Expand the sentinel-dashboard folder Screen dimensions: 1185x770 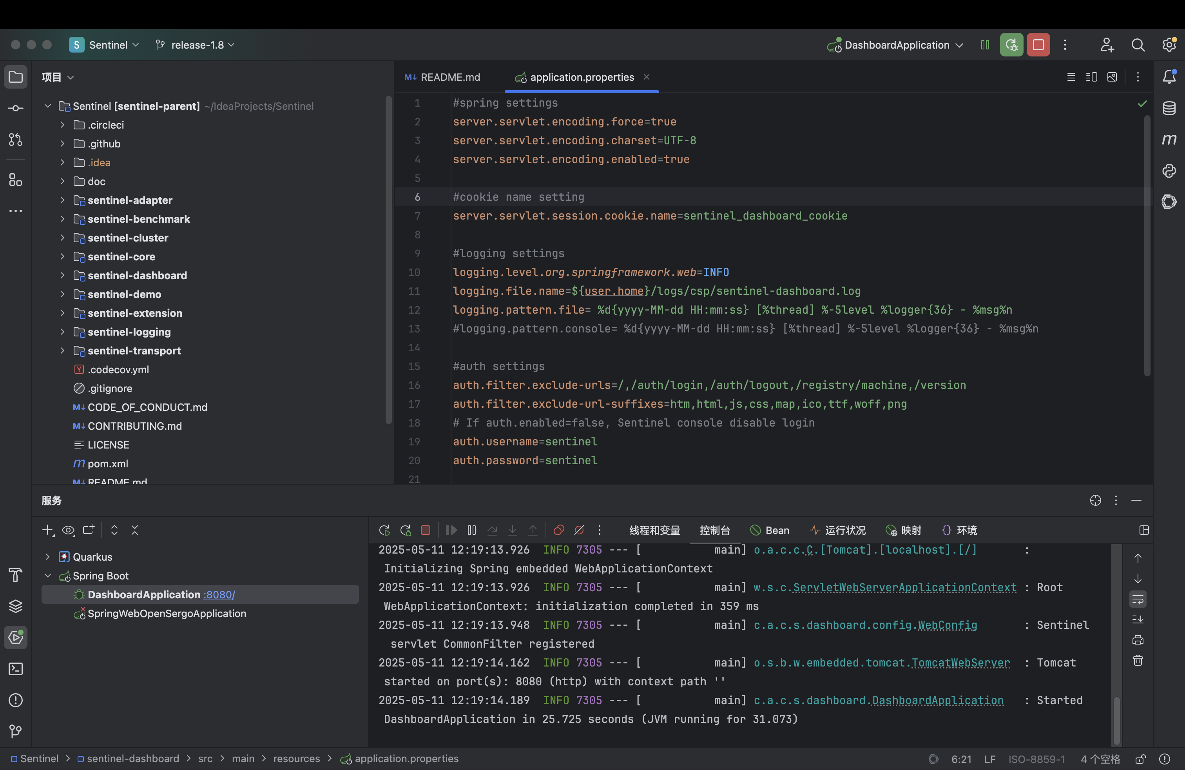[x=62, y=276]
